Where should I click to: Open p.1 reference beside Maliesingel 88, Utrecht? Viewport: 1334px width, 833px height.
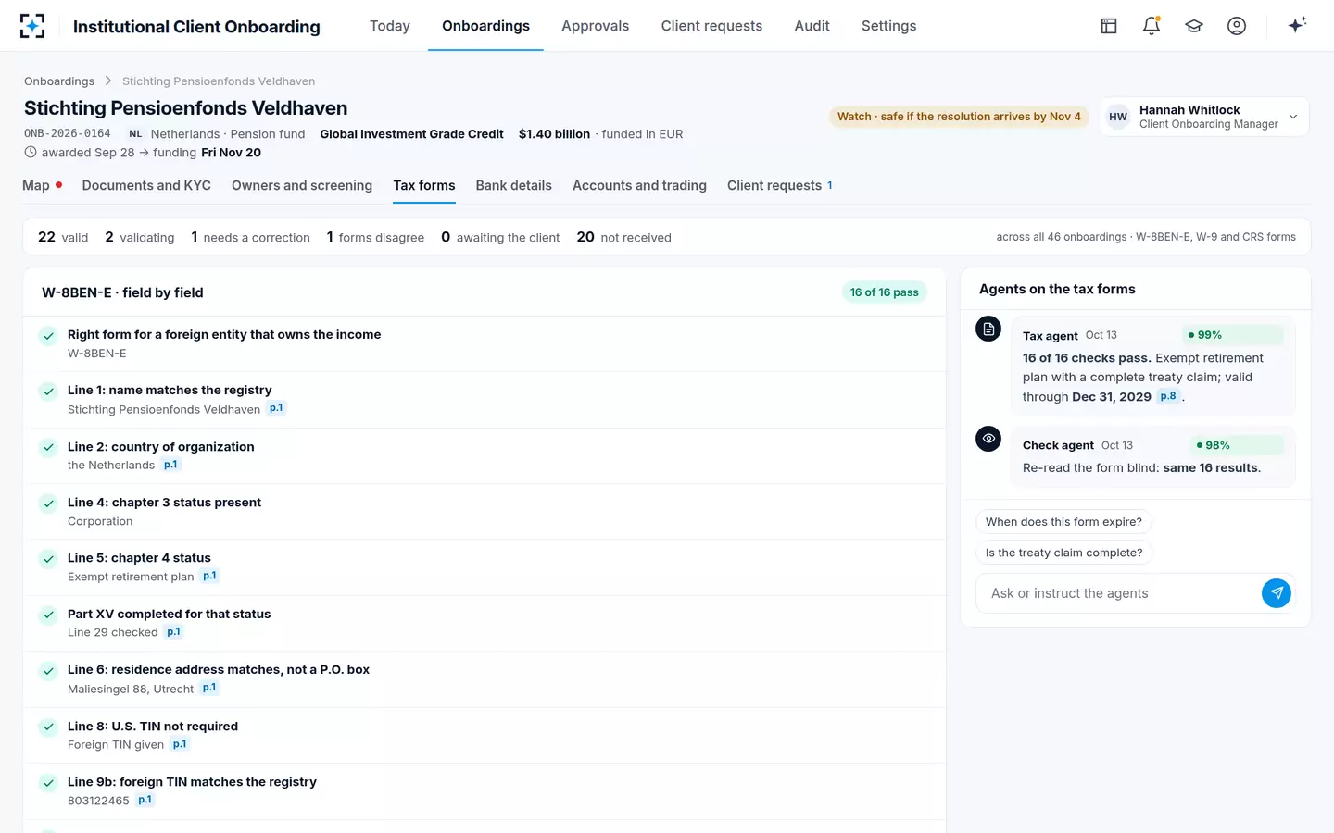209,688
